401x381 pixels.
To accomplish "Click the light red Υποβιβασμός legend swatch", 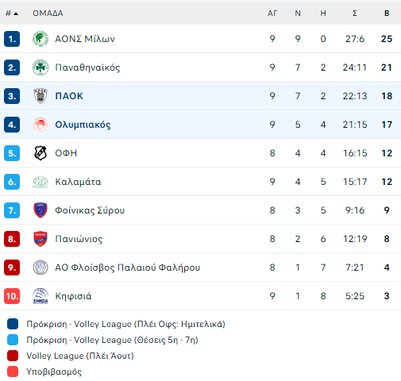I will 13,371.
